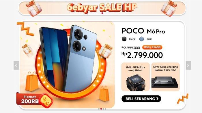
Task: Open the 67W turbo charging feature card
Action: [165, 77]
